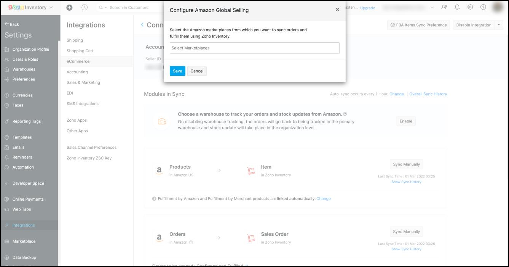Close the Configure Amazon Global Selling dialog
509x267 pixels.
tap(337, 10)
